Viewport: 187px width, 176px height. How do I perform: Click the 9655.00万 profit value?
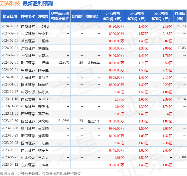coord(116,77)
